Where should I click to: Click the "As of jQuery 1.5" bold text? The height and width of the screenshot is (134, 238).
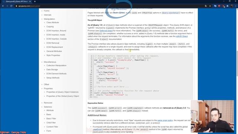click(x=95, y=25)
